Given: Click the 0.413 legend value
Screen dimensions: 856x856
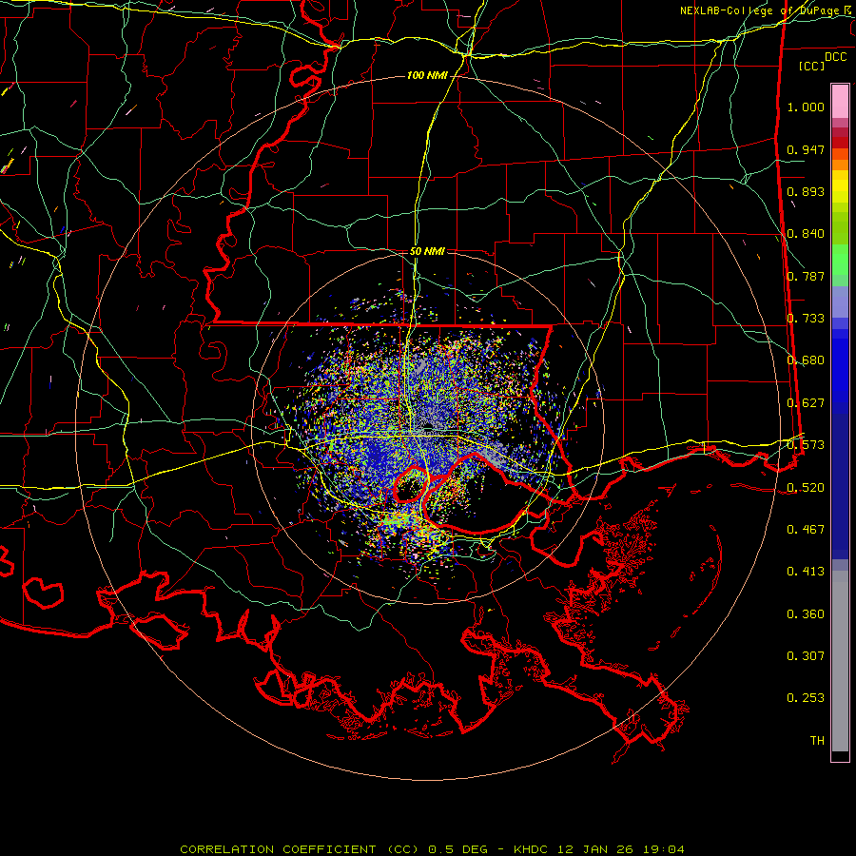Looking at the screenshot, I should point(806,572).
